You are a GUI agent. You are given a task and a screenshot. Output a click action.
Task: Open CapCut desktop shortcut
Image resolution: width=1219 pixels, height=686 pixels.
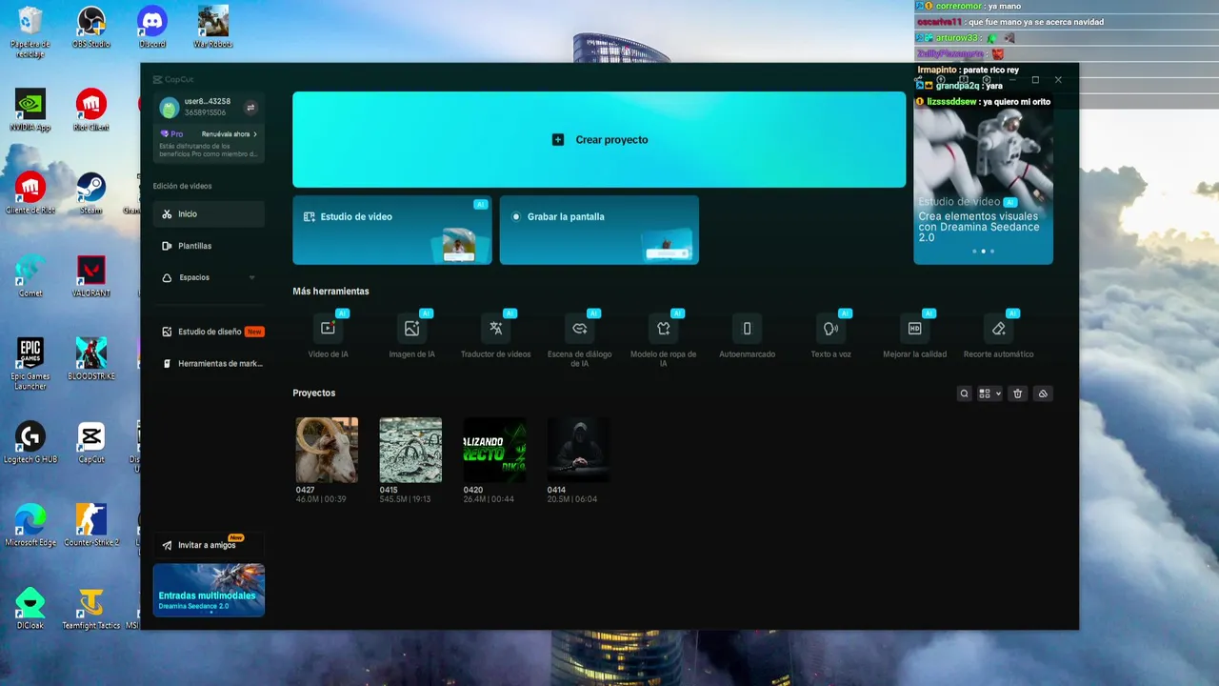click(x=91, y=442)
